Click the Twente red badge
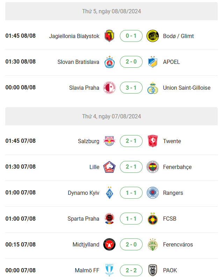Image resolution: width=224 pixels, height=280 pixels. click(153, 141)
